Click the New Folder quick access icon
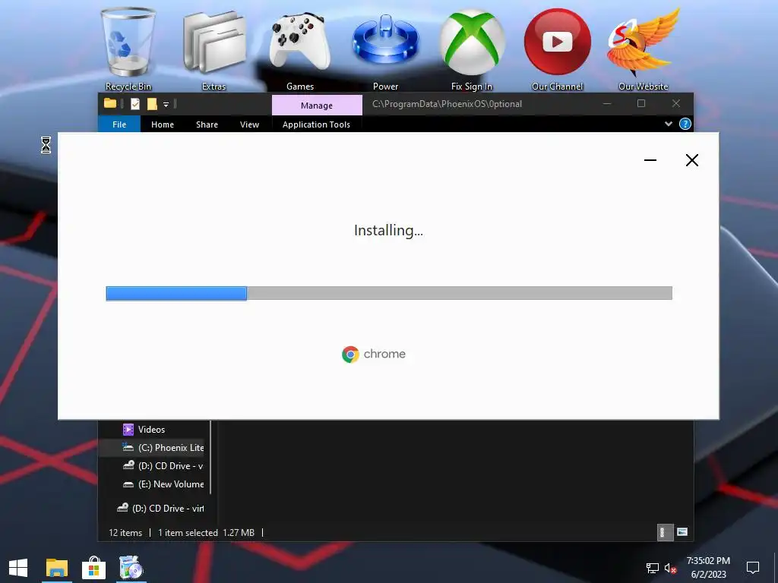 tap(152, 104)
